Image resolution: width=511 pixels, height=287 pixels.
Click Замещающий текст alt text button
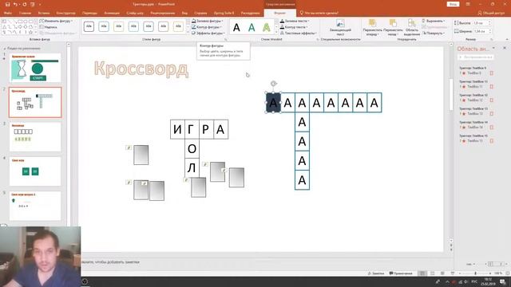pyautogui.click(x=340, y=27)
